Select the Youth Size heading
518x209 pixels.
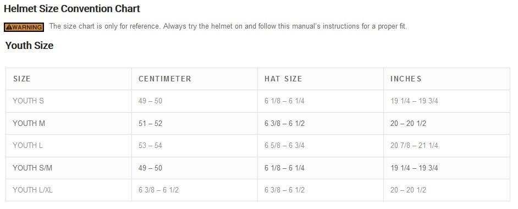point(29,45)
